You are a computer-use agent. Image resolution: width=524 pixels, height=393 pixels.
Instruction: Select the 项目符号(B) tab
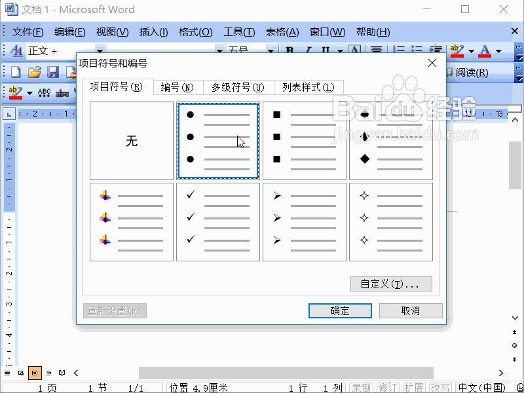pos(117,87)
